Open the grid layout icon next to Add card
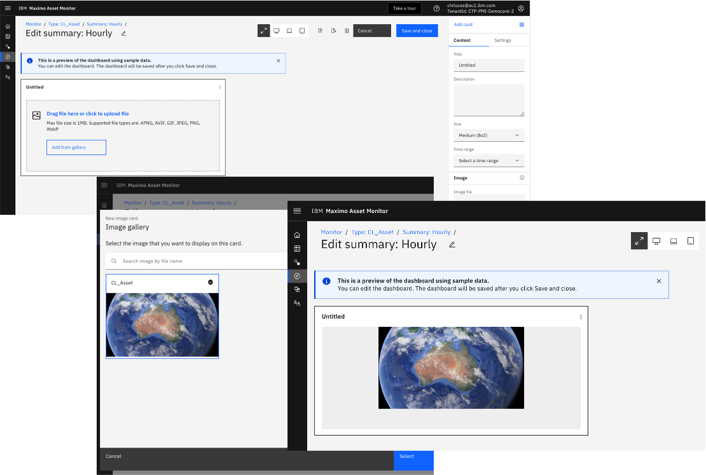This screenshot has width=706, height=475. pyautogui.click(x=522, y=24)
